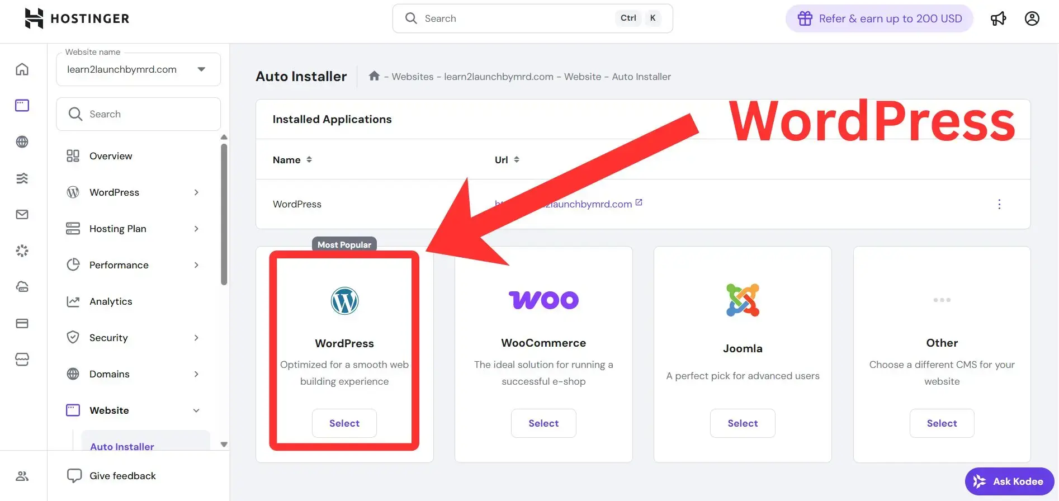This screenshot has height=501, width=1059.
Task: Open the three-dot menu for the WordPress row
Action: [x=999, y=204]
